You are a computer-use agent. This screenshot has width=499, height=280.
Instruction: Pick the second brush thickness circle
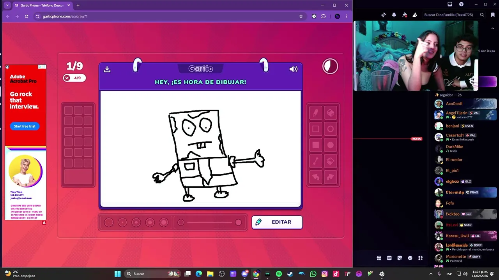[122, 222]
